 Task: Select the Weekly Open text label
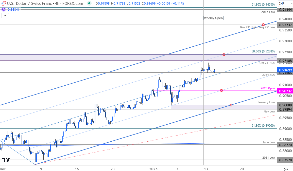(213, 18)
